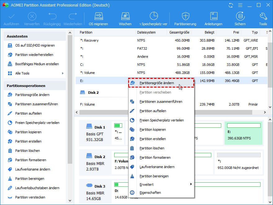
Task: Open Anleitungen guide icon
Action: 214,16
